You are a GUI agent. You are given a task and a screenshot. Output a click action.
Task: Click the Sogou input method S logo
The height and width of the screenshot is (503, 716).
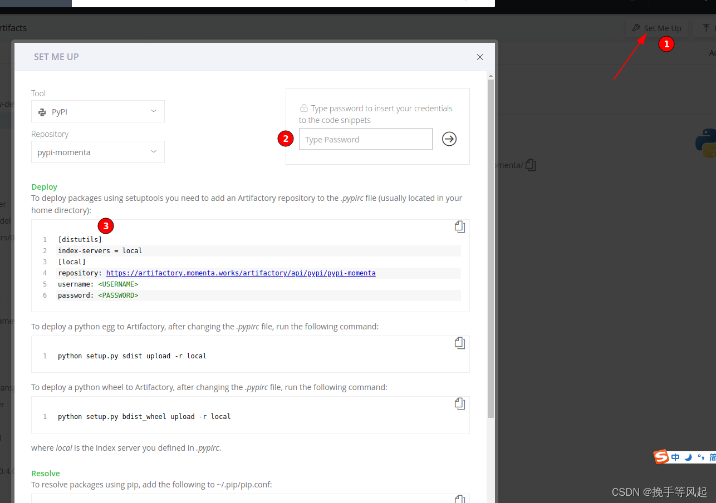coord(661,457)
